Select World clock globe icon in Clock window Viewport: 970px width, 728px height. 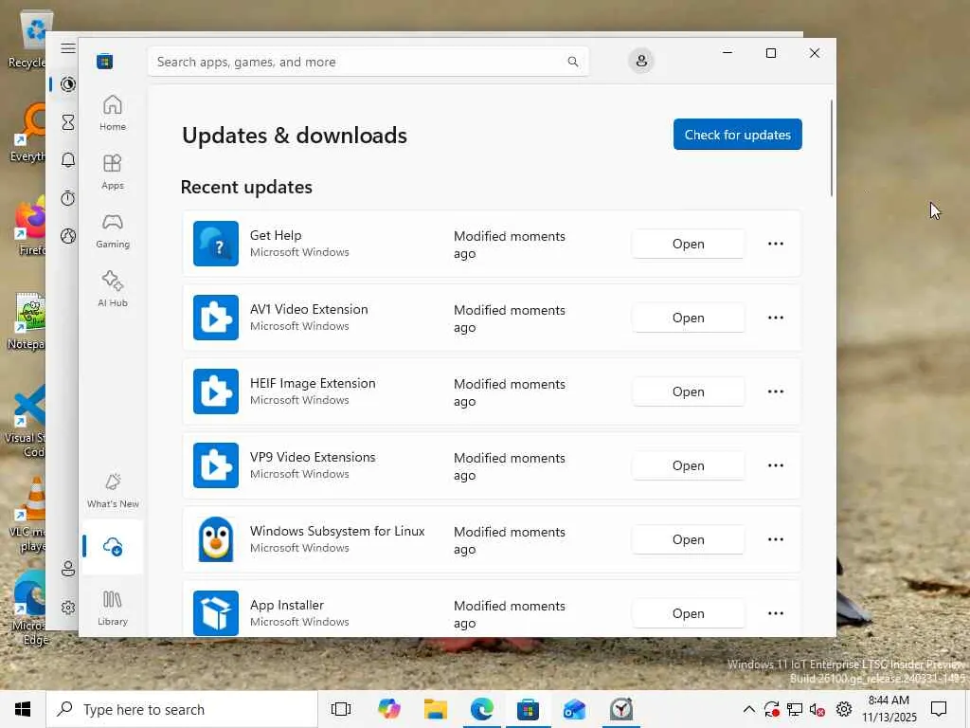pyautogui.click(x=68, y=236)
